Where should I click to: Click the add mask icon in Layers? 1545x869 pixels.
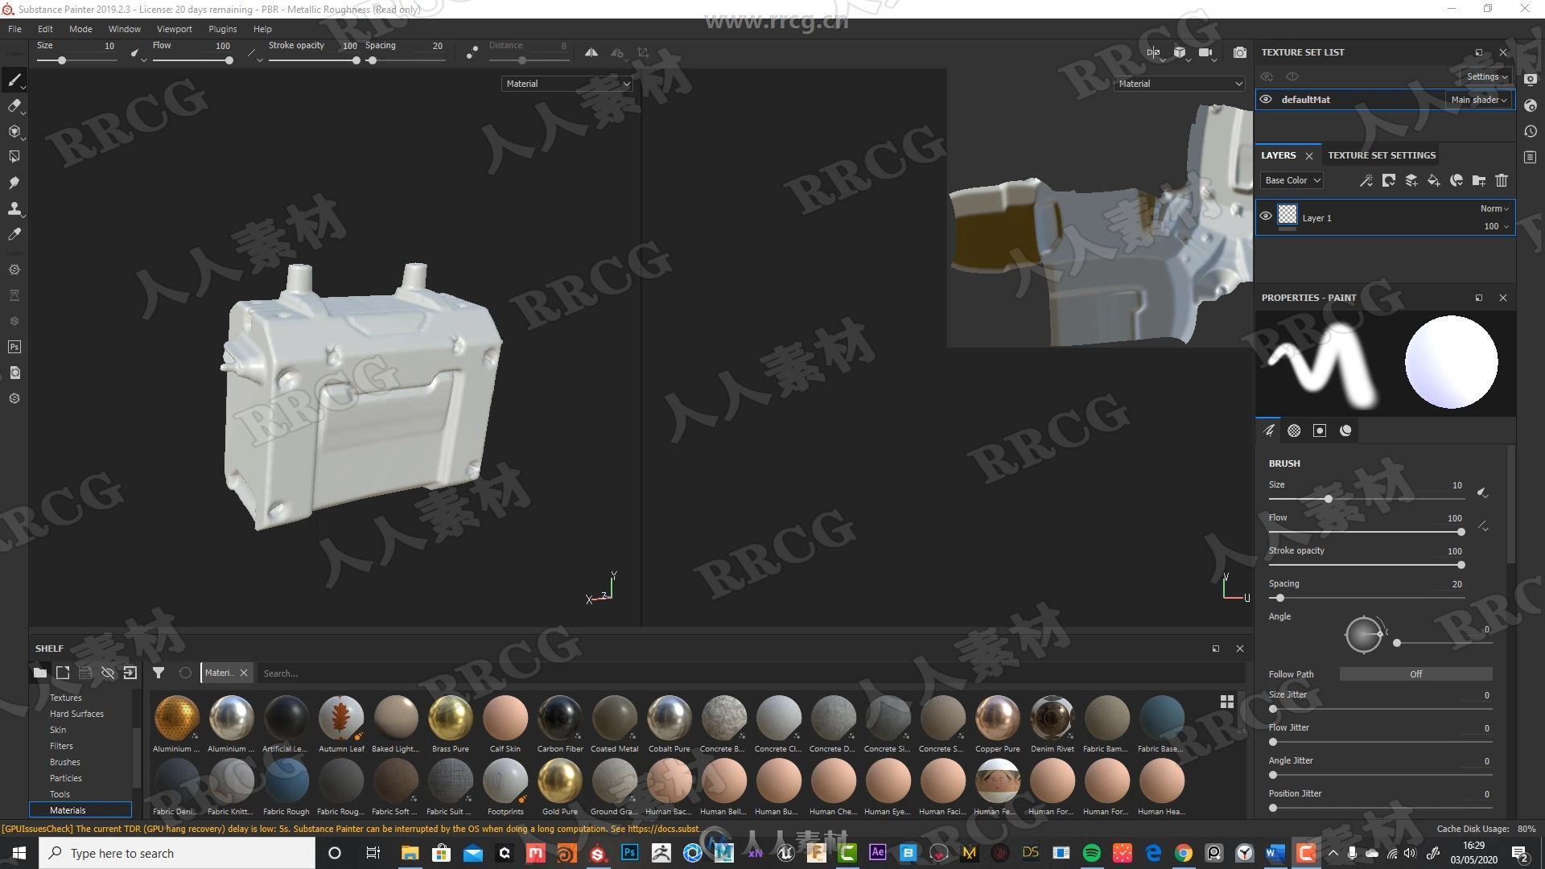point(1388,180)
